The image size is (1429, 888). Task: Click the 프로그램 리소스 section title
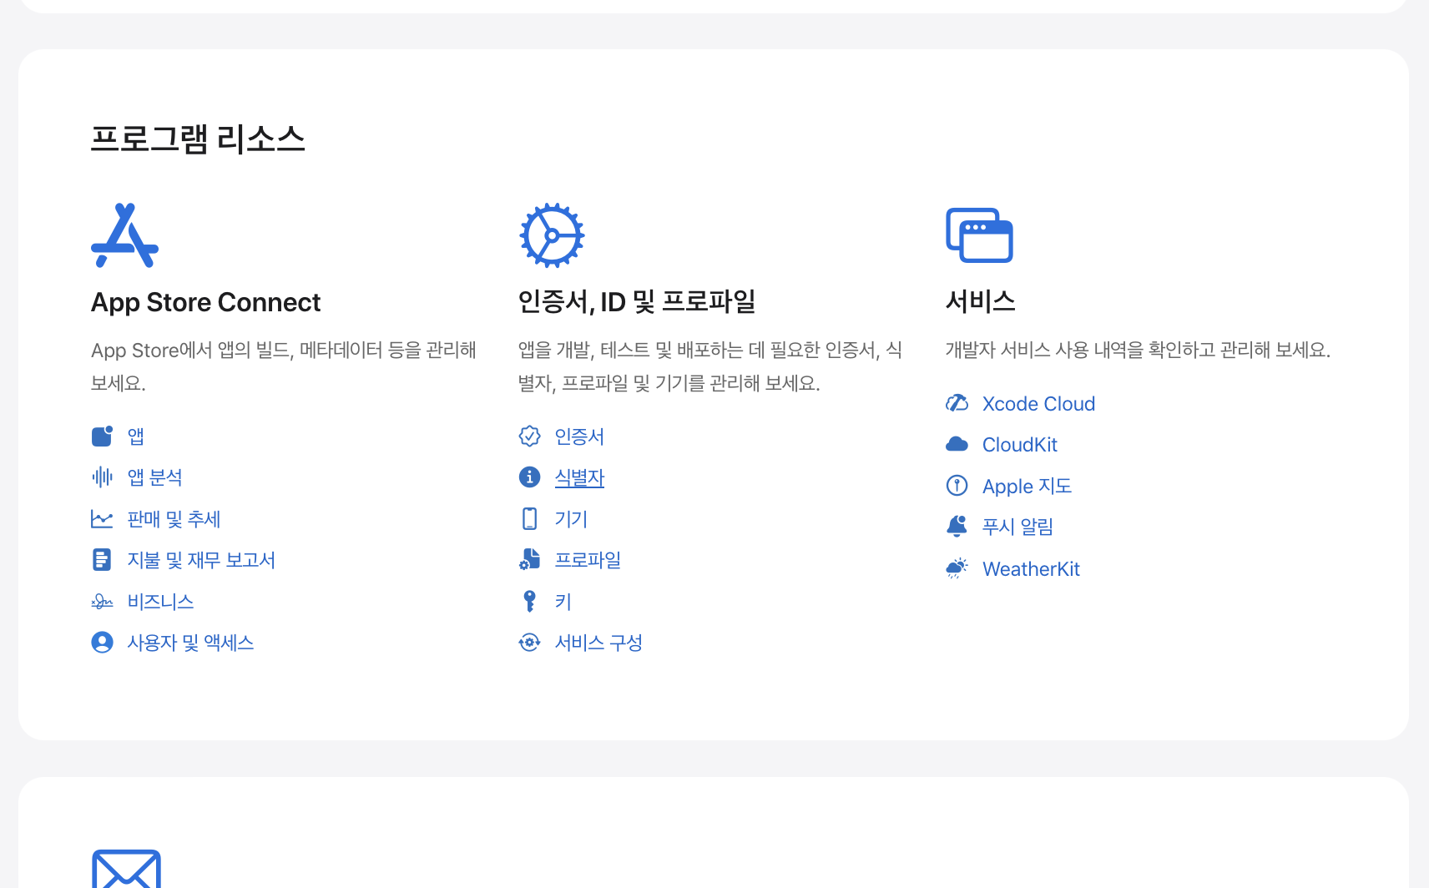click(x=198, y=139)
